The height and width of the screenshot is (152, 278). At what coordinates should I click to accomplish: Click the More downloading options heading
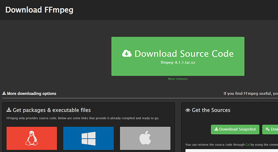(29, 93)
